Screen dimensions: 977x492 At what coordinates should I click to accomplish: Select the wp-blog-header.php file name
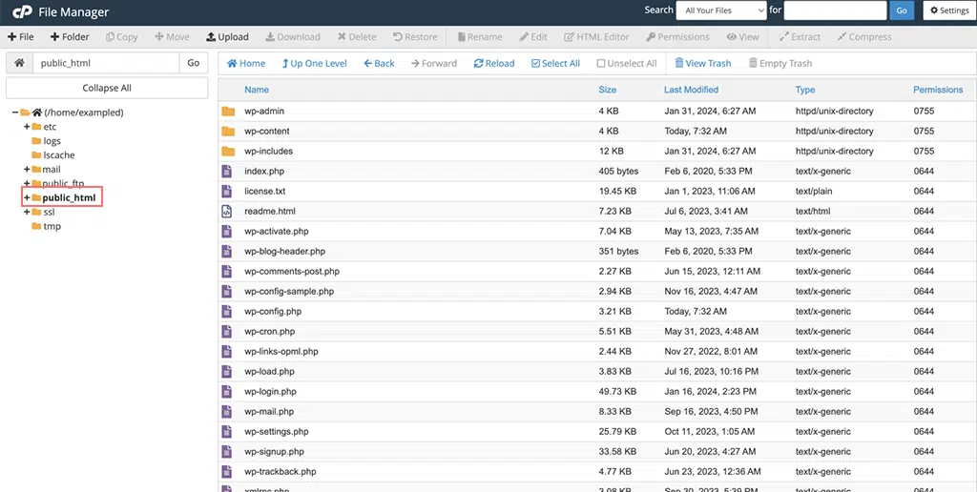tap(284, 251)
